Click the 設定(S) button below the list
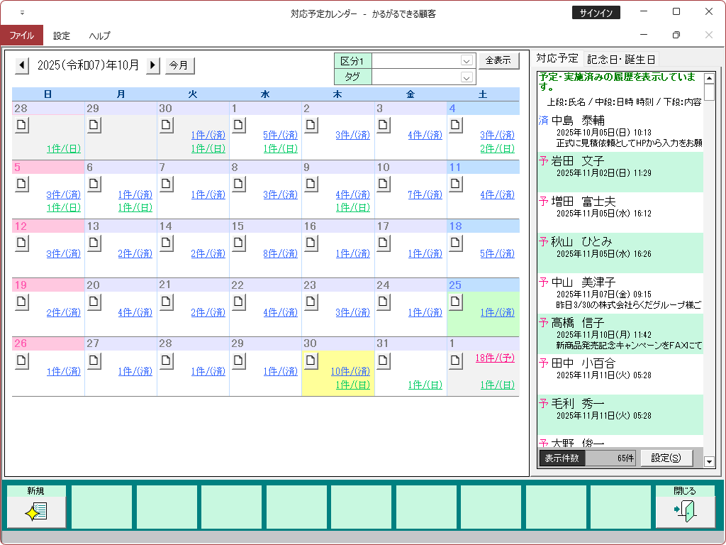Viewport: 726px width, 545px height. (666, 458)
